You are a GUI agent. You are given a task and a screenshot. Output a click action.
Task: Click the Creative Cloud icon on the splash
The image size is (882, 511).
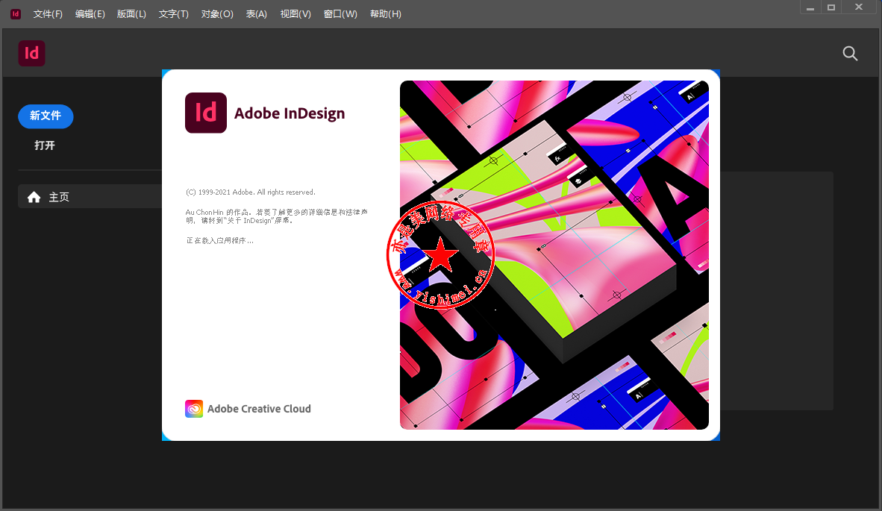(x=194, y=409)
